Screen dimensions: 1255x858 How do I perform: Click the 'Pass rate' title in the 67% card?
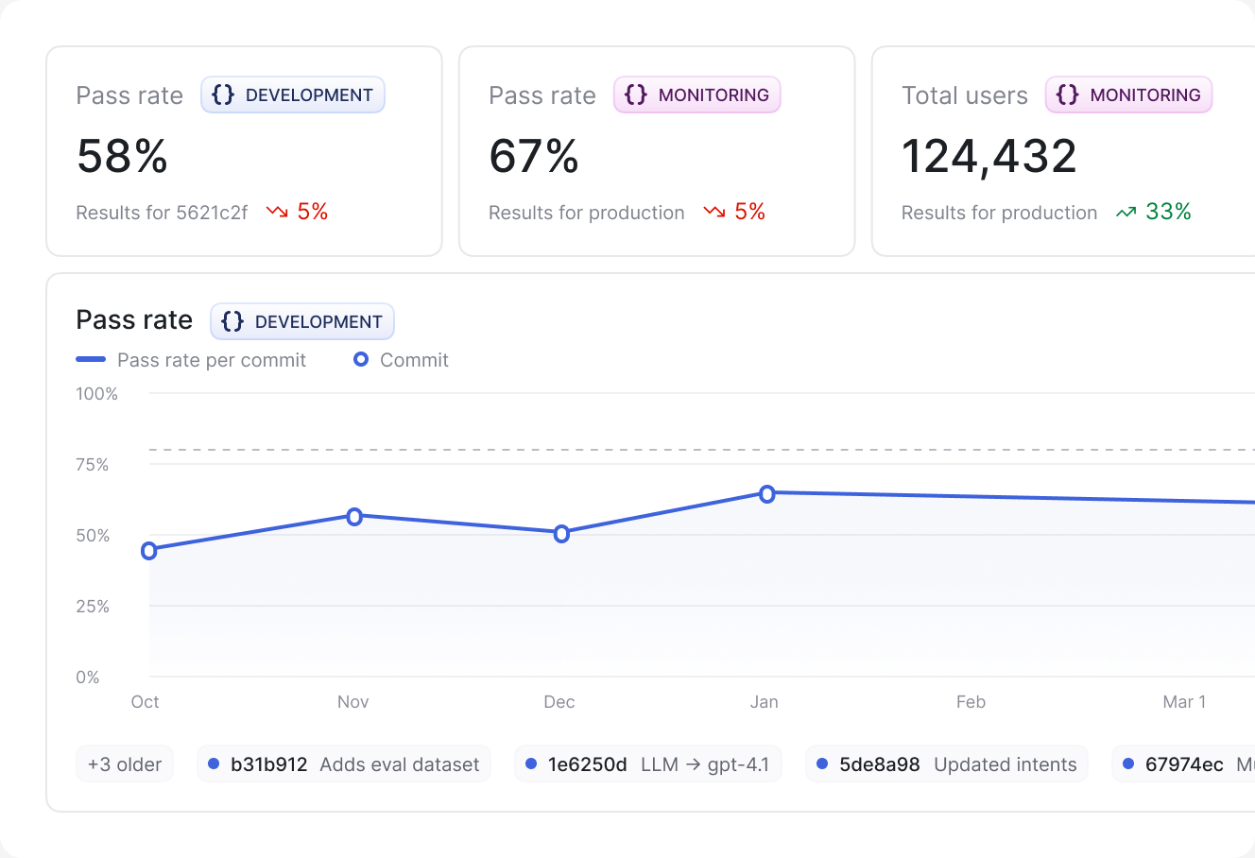(542, 95)
